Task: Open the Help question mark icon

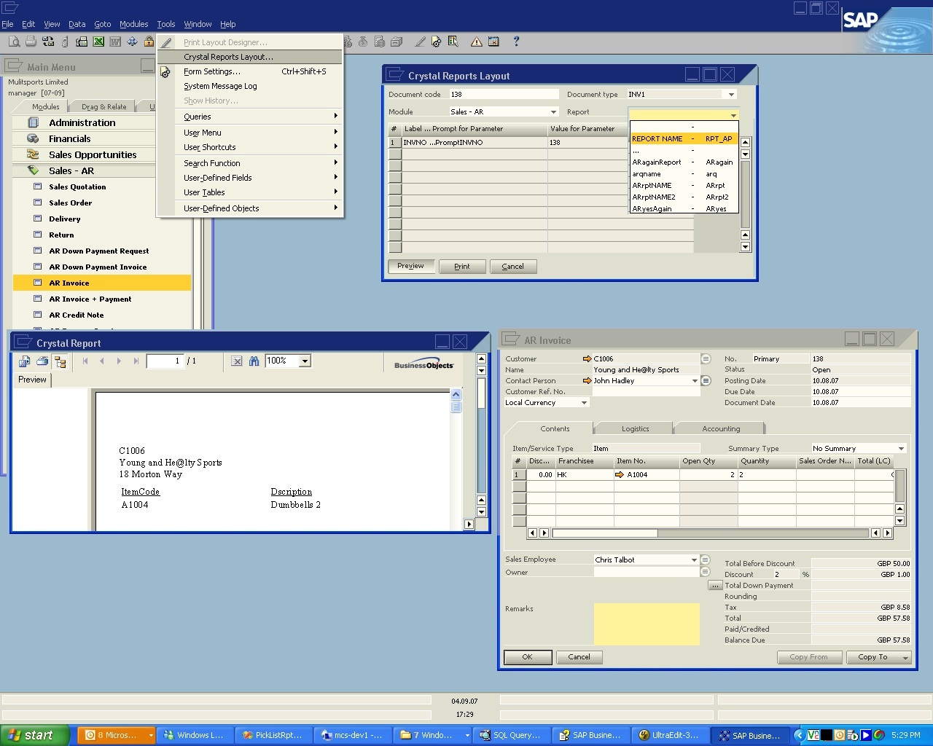Action: (516, 42)
